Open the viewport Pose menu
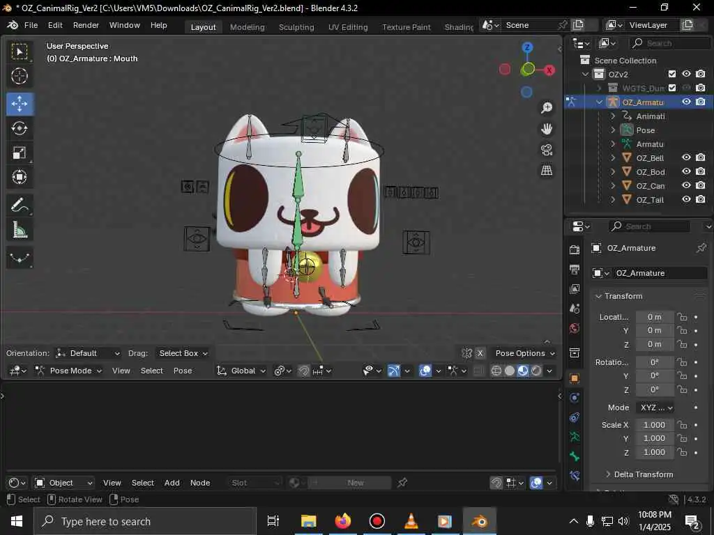 tap(183, 371)
